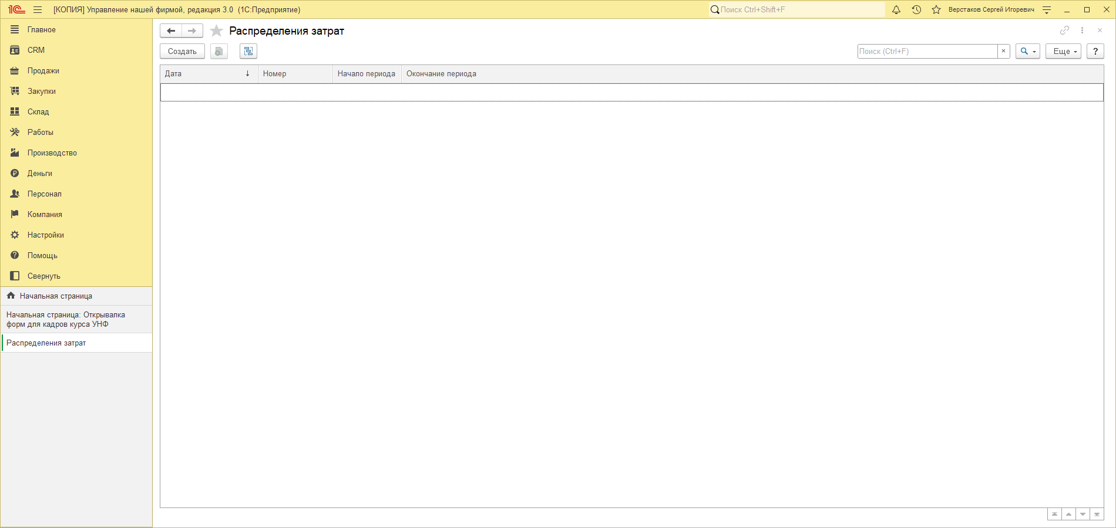Sort by the Дата column header

pos(209,73)
